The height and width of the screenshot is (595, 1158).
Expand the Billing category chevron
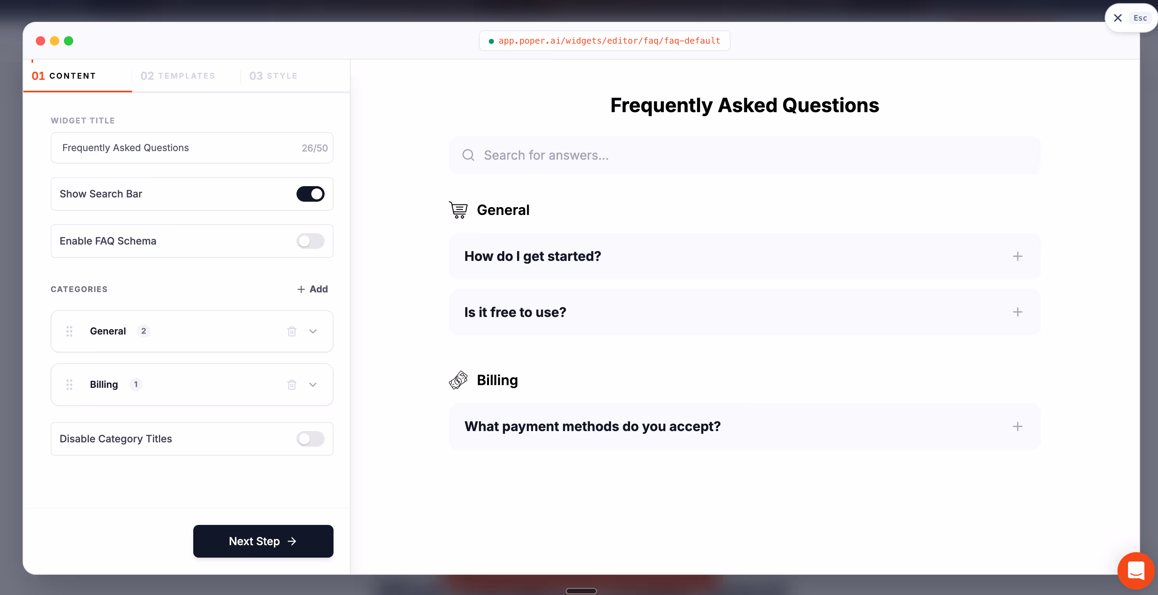click(x=313, y=385)
